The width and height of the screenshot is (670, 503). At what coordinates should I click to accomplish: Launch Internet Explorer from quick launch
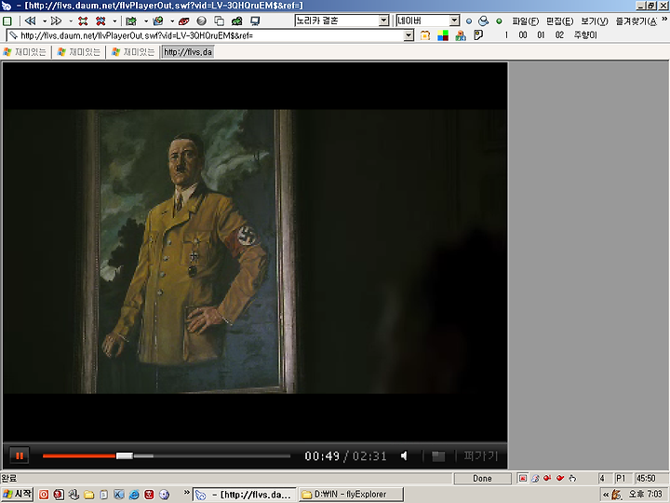pos(134,495)
